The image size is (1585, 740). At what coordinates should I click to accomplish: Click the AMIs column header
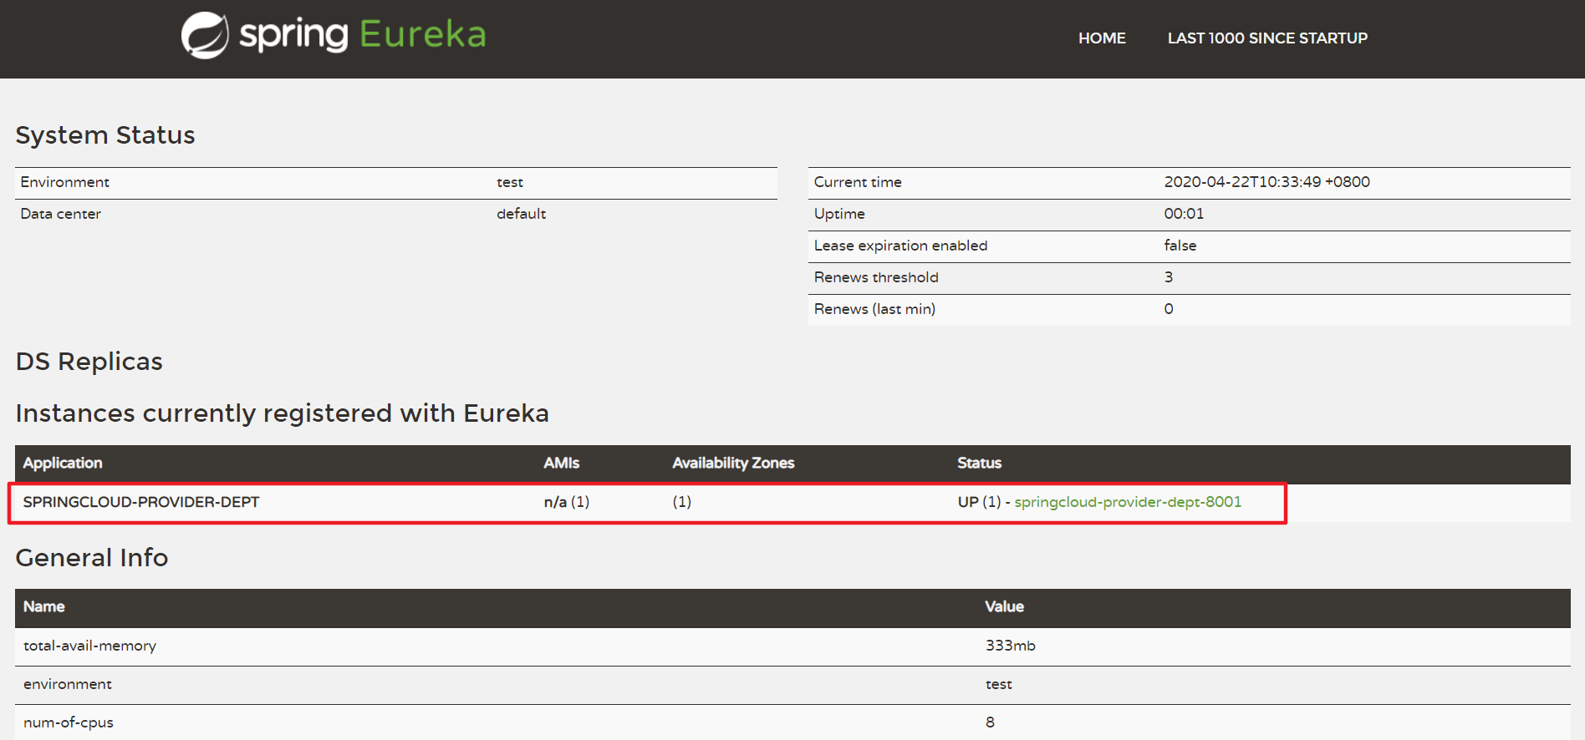click(x=561, y=464)
